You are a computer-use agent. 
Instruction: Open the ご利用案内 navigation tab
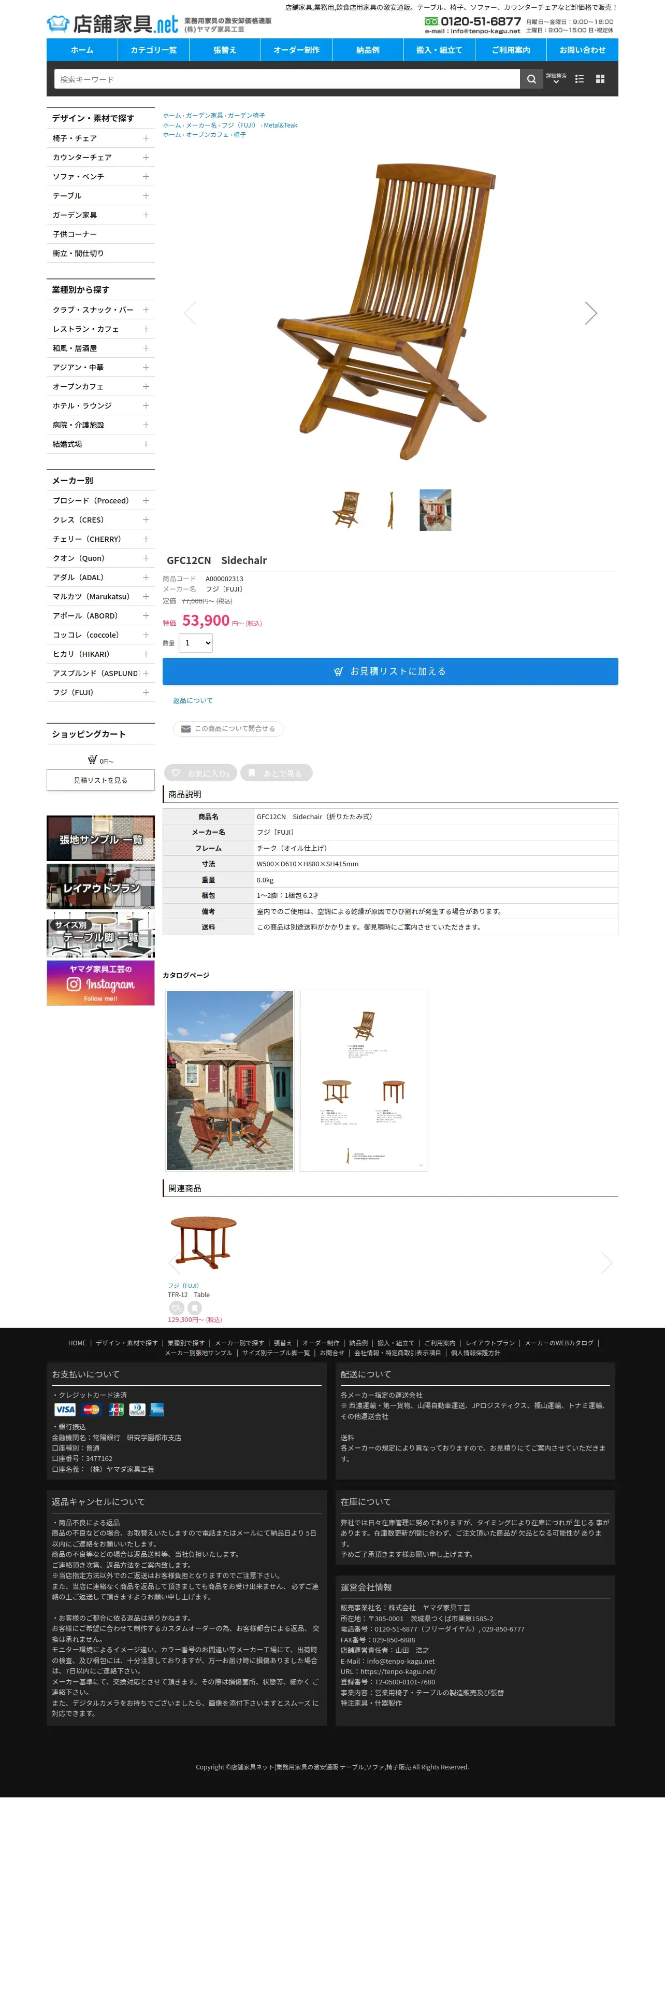click(511, 50)
